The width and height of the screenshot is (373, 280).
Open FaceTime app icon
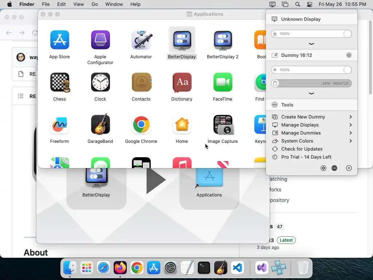(223, 82)
